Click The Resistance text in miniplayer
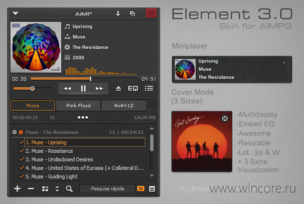 [x=216, y=77]
